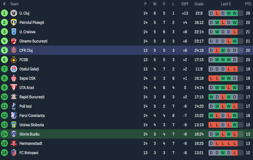Click the U. Cluj club crest
Viewport: 253px width, 160px height.
click(14, 13)
